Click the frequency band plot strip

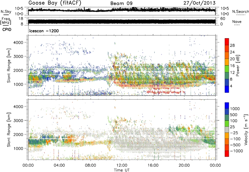click(x=122, y=21)
